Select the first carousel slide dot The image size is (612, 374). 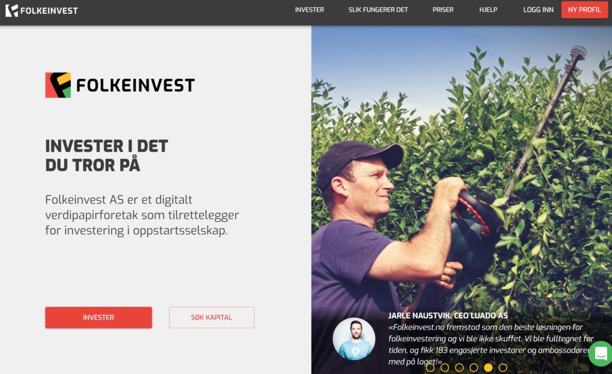[430, 367]
